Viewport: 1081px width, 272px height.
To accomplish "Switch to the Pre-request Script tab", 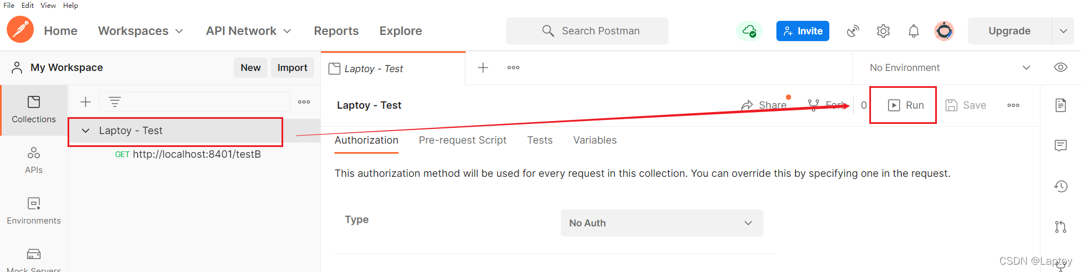I will pyautogui.click(x=462, y=140).
